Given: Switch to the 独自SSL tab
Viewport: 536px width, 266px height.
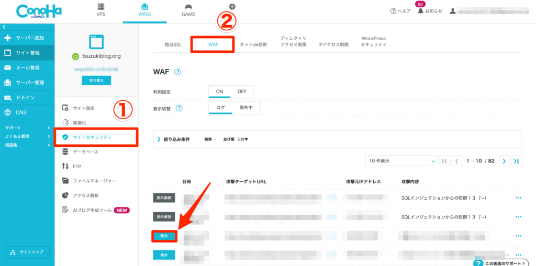Looking at the screenshot, I should point(173,45).
